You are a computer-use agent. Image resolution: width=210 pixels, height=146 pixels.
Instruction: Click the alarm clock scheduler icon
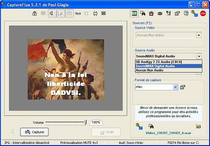pyautogui.click(x=151, y=14)
